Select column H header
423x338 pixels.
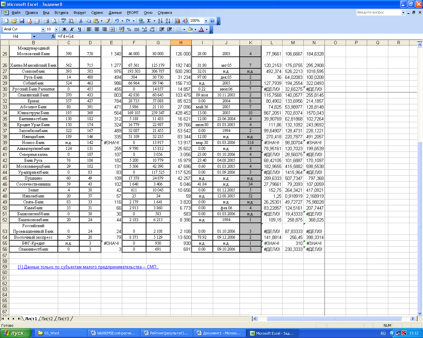coord(181,43)
